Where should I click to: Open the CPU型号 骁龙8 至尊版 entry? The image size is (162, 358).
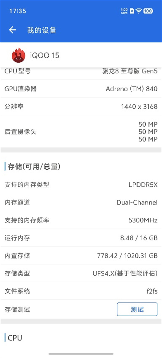tap(81, 71)
